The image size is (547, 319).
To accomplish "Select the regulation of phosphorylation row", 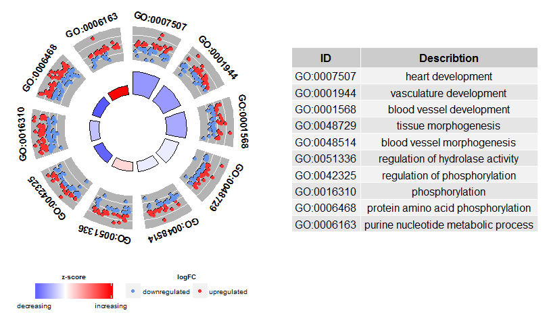I will pyautogui.click(x=414, y=175).
